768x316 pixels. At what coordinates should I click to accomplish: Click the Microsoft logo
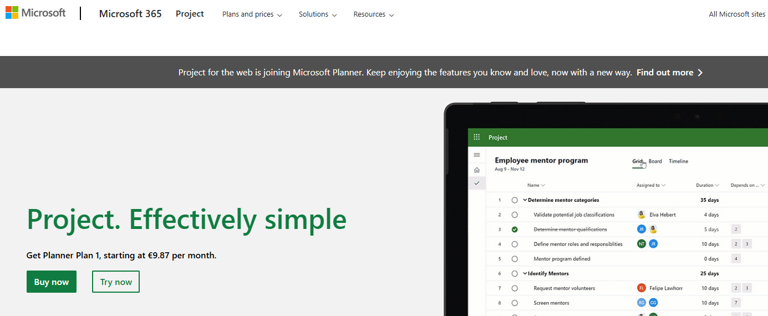[x=35, y=13]
